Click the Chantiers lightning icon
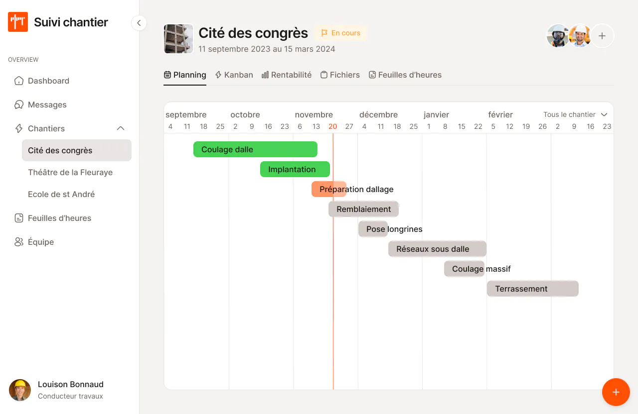The height and width of the screenshot is (414, 638). pos(19,128)
